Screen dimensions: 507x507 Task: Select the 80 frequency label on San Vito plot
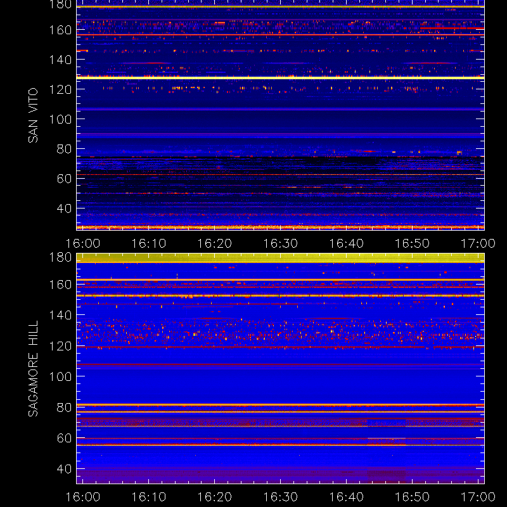pos(65,149)
